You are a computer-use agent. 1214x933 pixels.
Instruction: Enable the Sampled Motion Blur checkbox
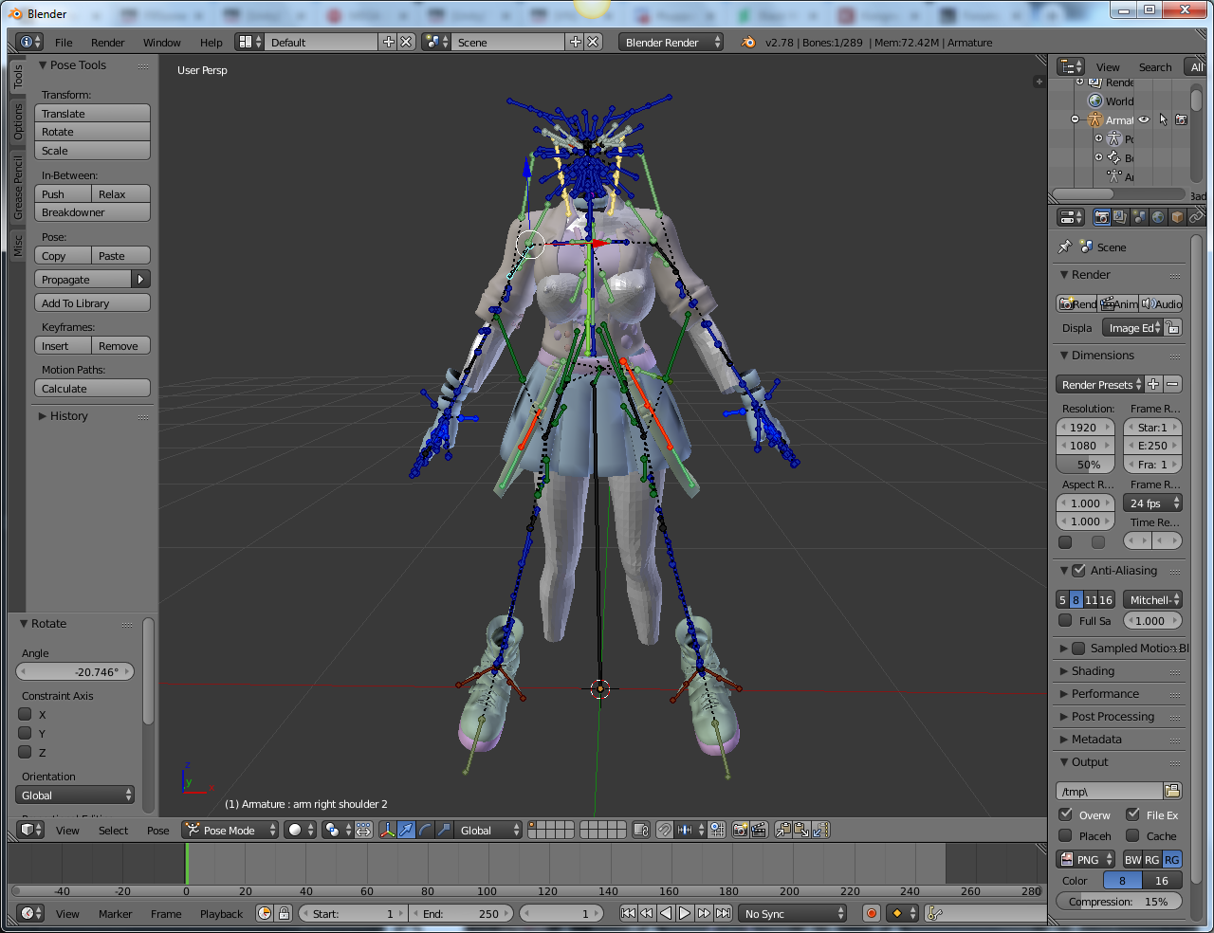1078,648
